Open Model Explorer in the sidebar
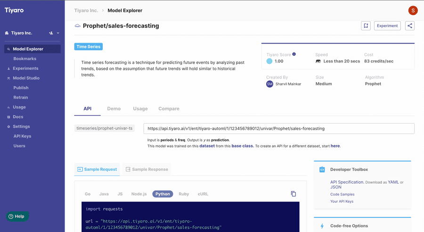424x232 pixels. 33,49
